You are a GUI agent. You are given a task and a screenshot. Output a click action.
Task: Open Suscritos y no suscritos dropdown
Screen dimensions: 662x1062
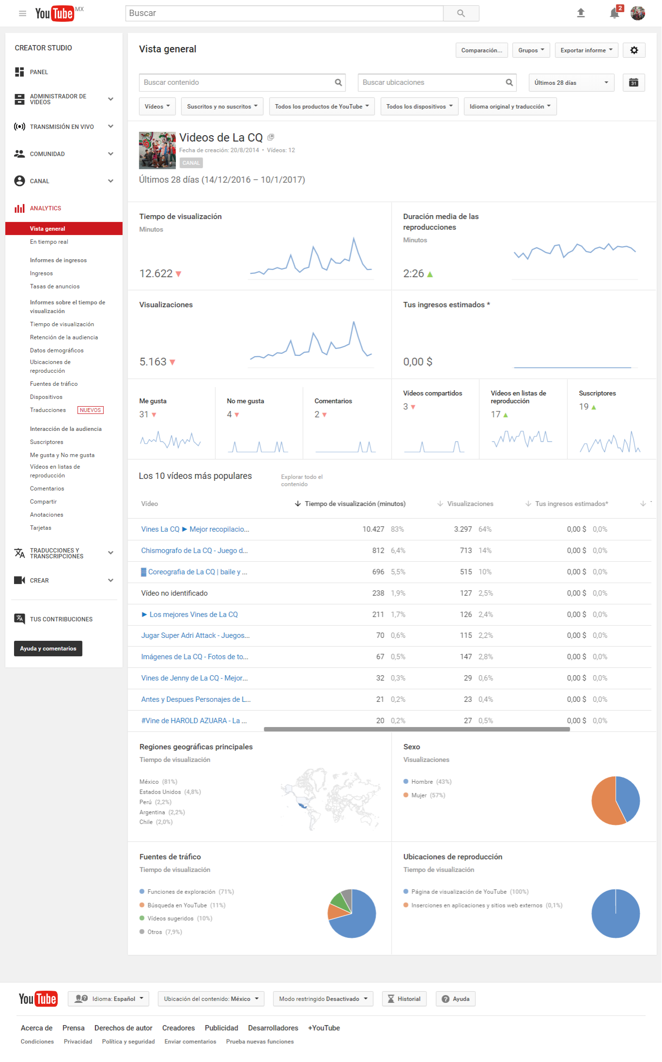pos(222,106)
